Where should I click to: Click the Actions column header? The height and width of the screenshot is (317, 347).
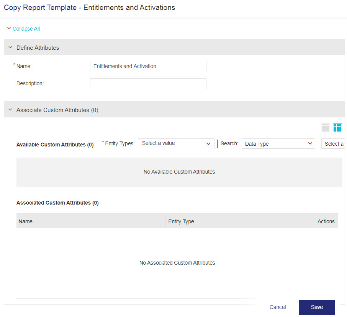pyautogui.click(x=326, y=221)
